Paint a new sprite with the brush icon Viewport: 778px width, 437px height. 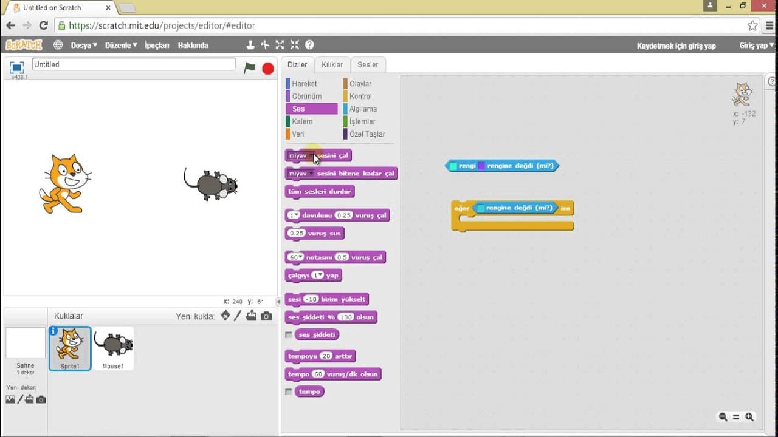pyautogui.click(x=238, y=316)
